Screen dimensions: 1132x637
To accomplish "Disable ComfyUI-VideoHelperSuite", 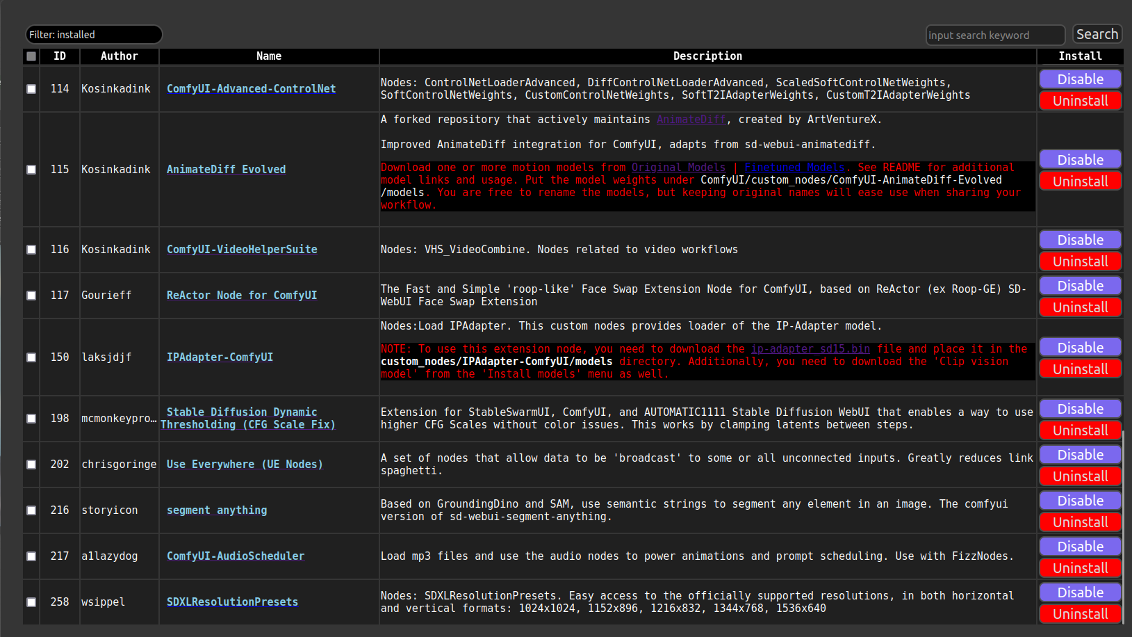I will pyautogui.click(x=1081, y=240).
